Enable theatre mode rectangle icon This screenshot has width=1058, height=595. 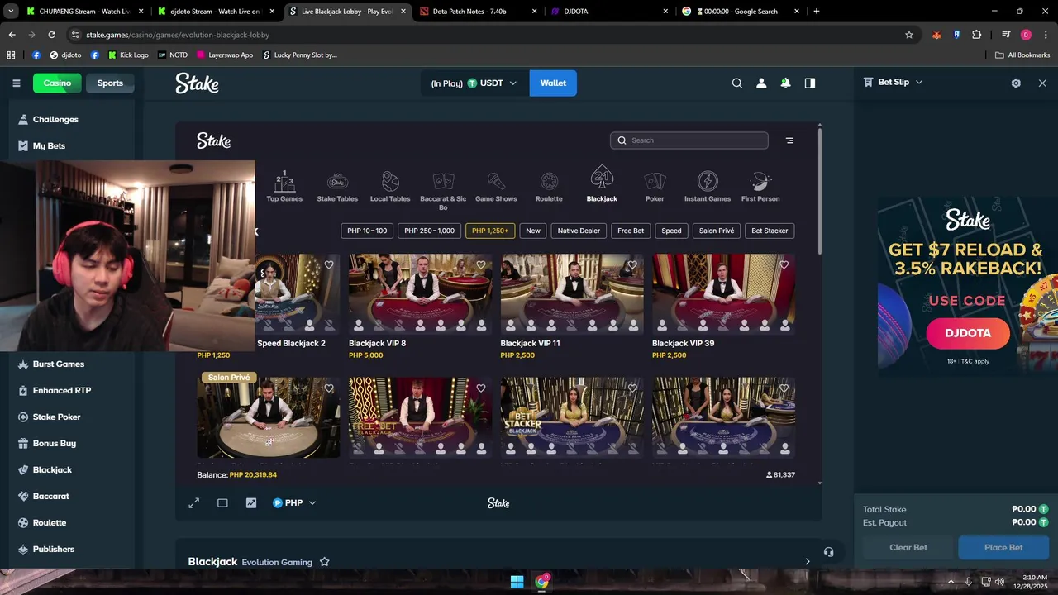point(222,502)
